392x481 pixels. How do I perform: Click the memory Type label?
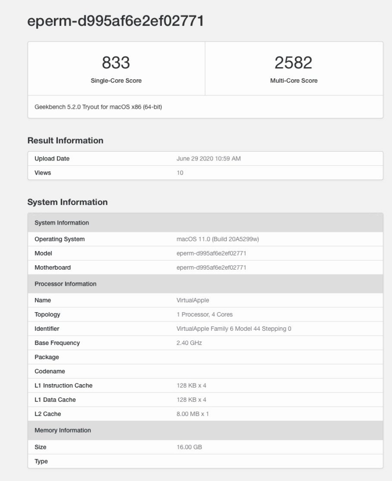pyautogui.click(x=41, y=461)
